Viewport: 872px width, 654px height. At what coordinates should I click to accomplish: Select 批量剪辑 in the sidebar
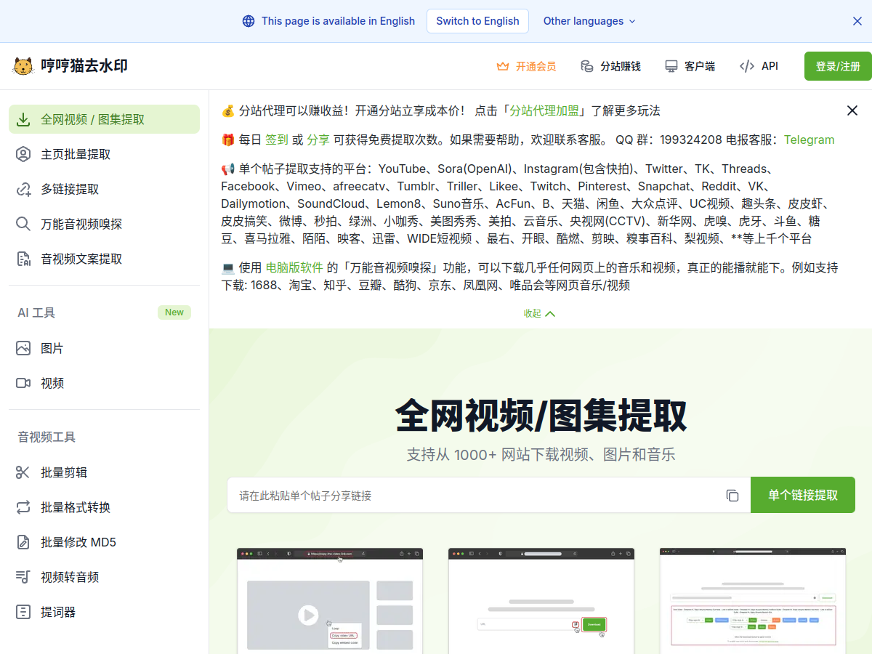[104, 472]
